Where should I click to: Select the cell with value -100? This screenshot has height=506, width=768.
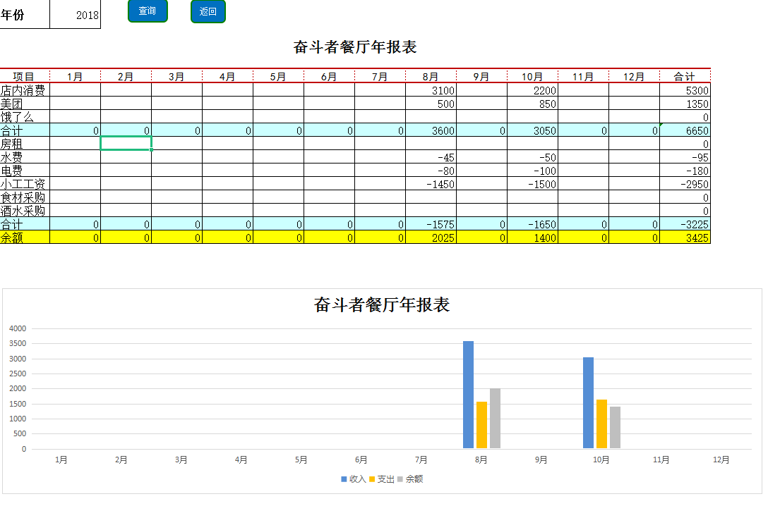(x=532, y=171)
